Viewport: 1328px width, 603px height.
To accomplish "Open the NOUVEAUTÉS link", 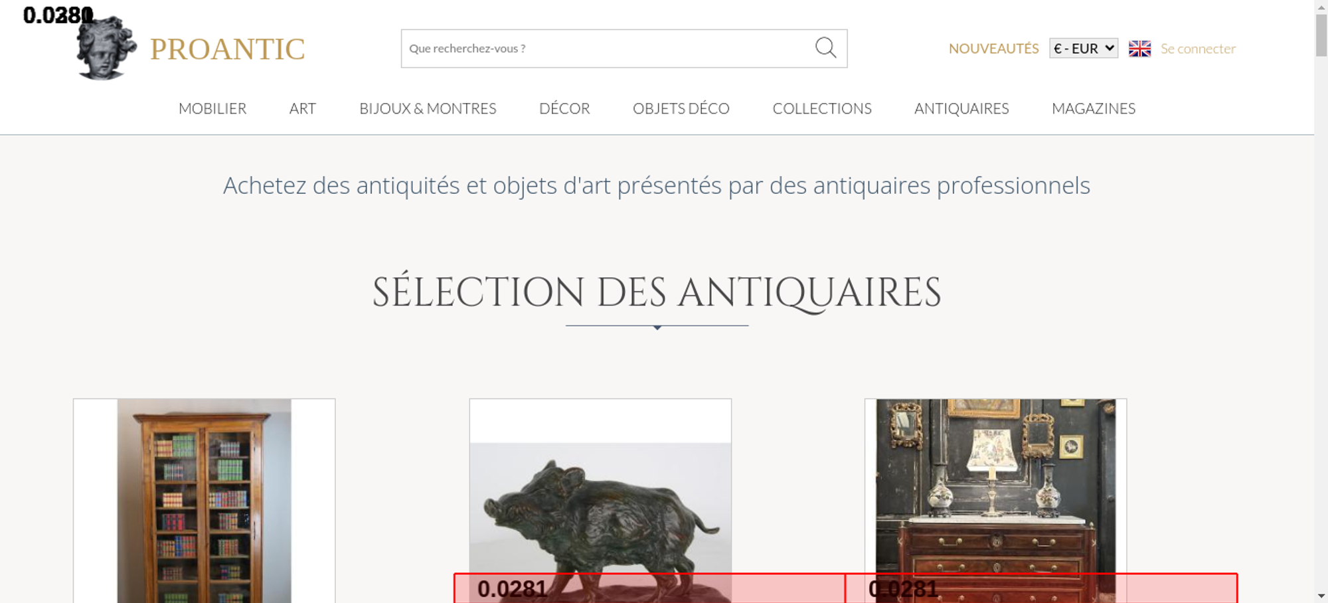I will [993, 48].
